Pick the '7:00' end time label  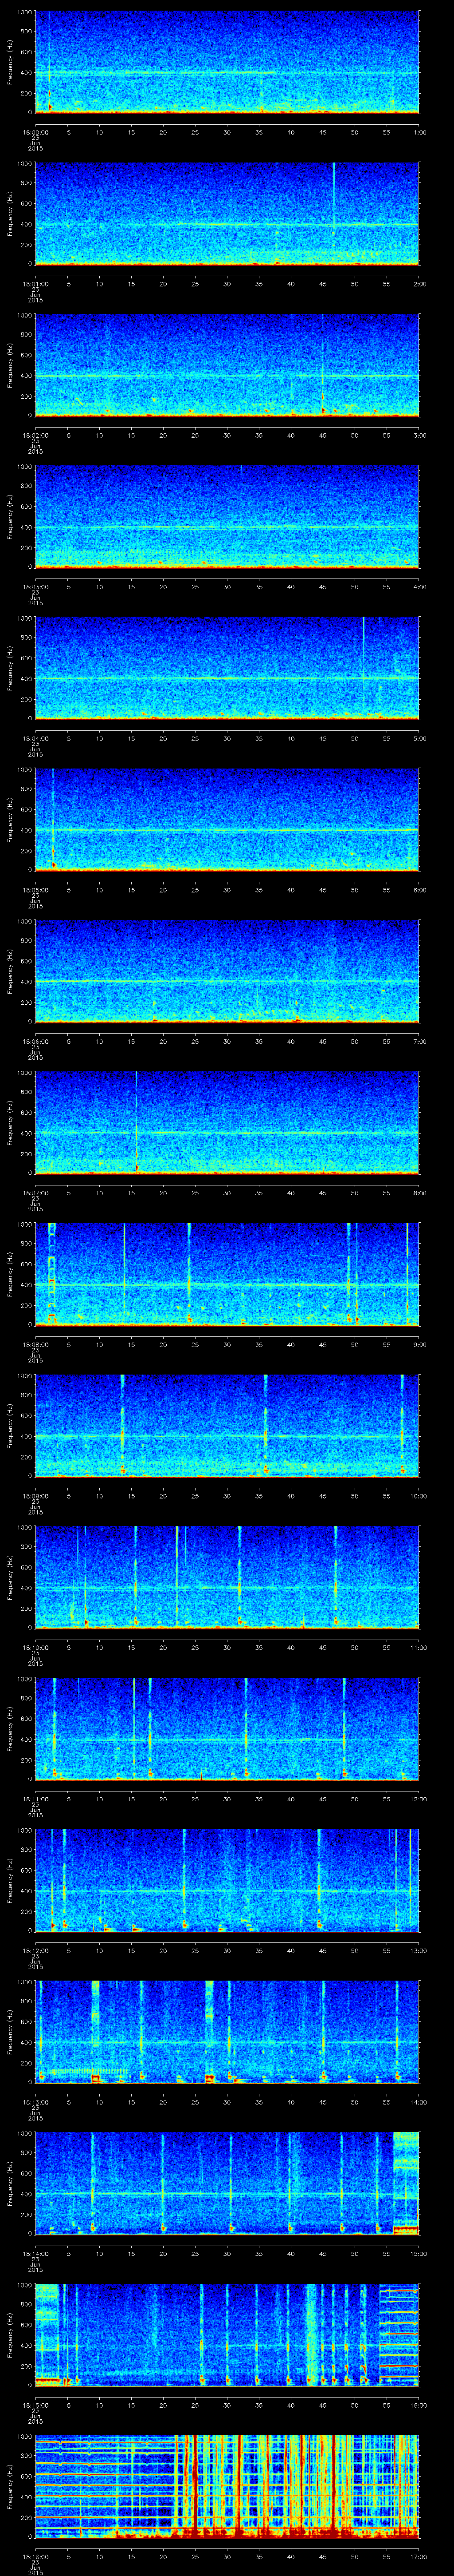click(420, 1041)
